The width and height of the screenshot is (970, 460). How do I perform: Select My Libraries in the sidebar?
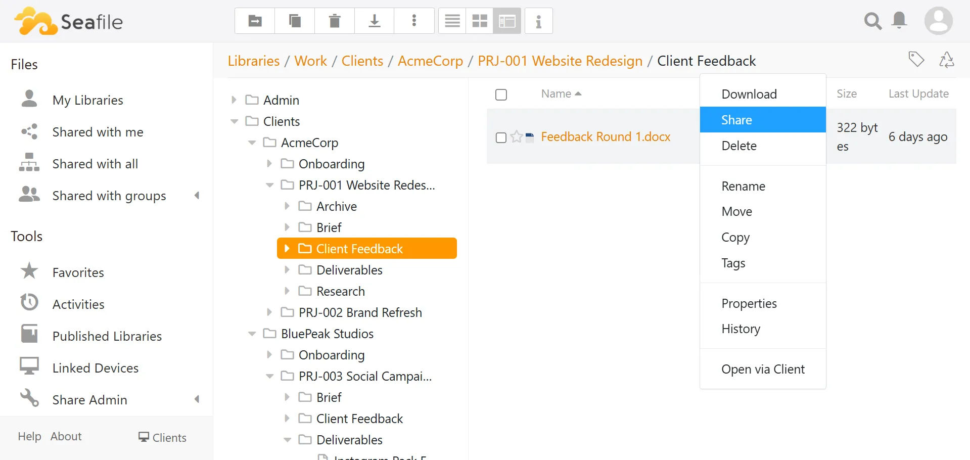point(87,100)
